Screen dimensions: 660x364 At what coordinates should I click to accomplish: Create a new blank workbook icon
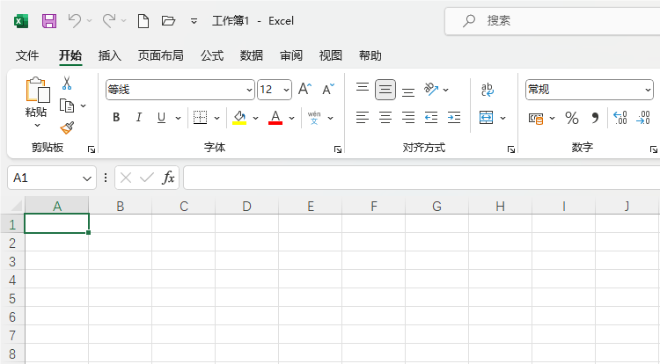tap(143, 20)
